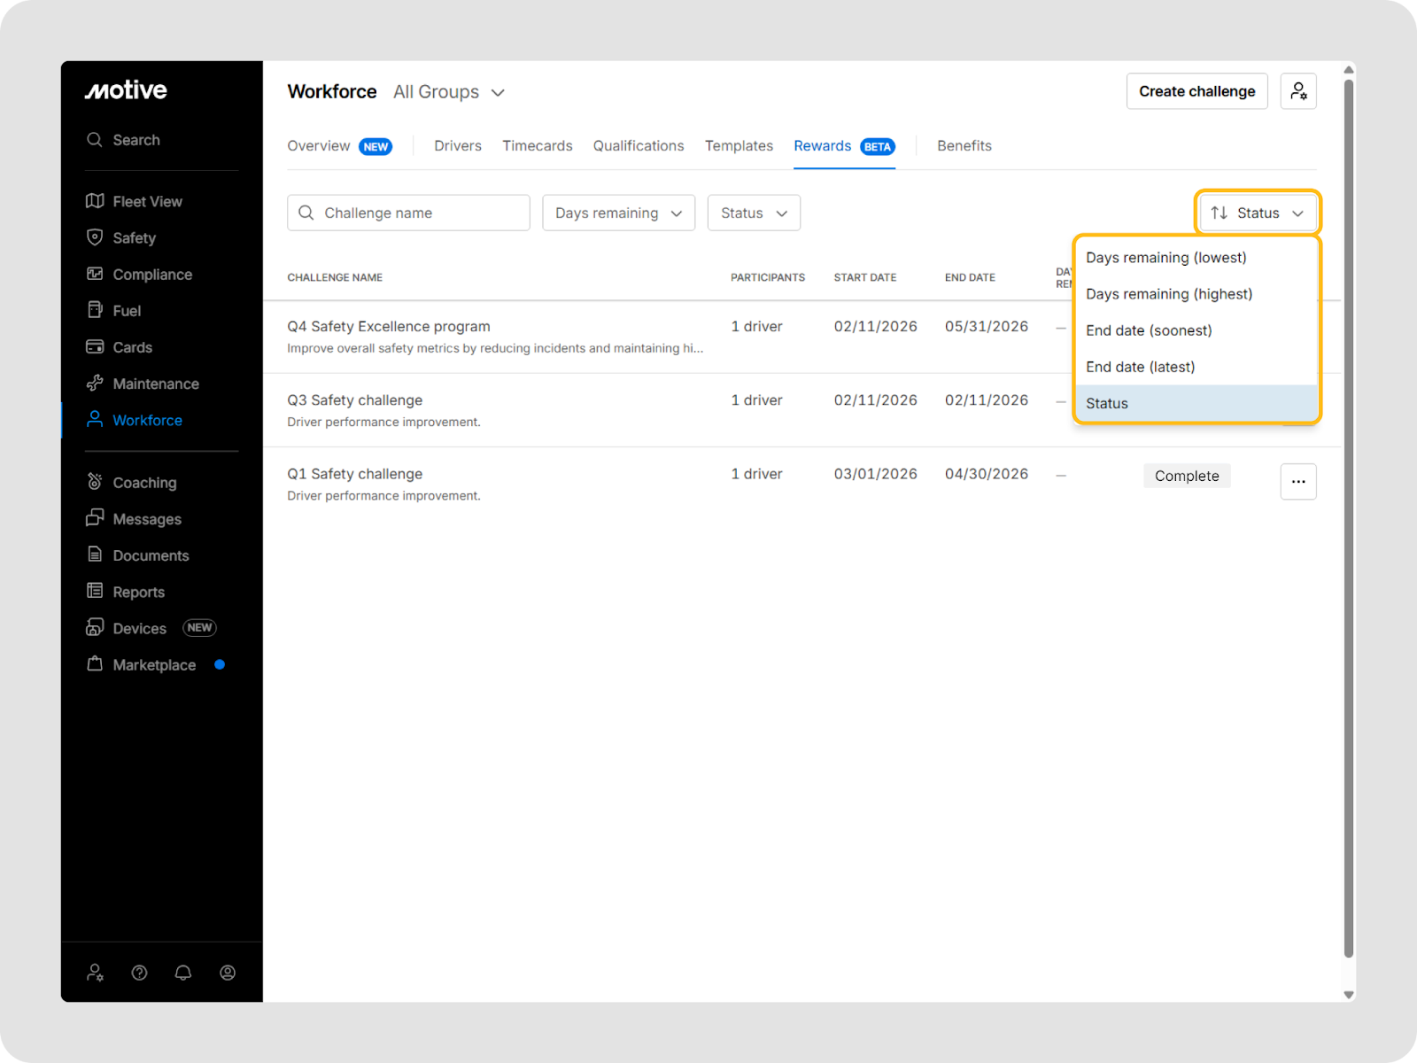The height and width of the screenshot is (1063, 1417).
Task: Switch to the Timecards tab
Action: click(538, 146)
